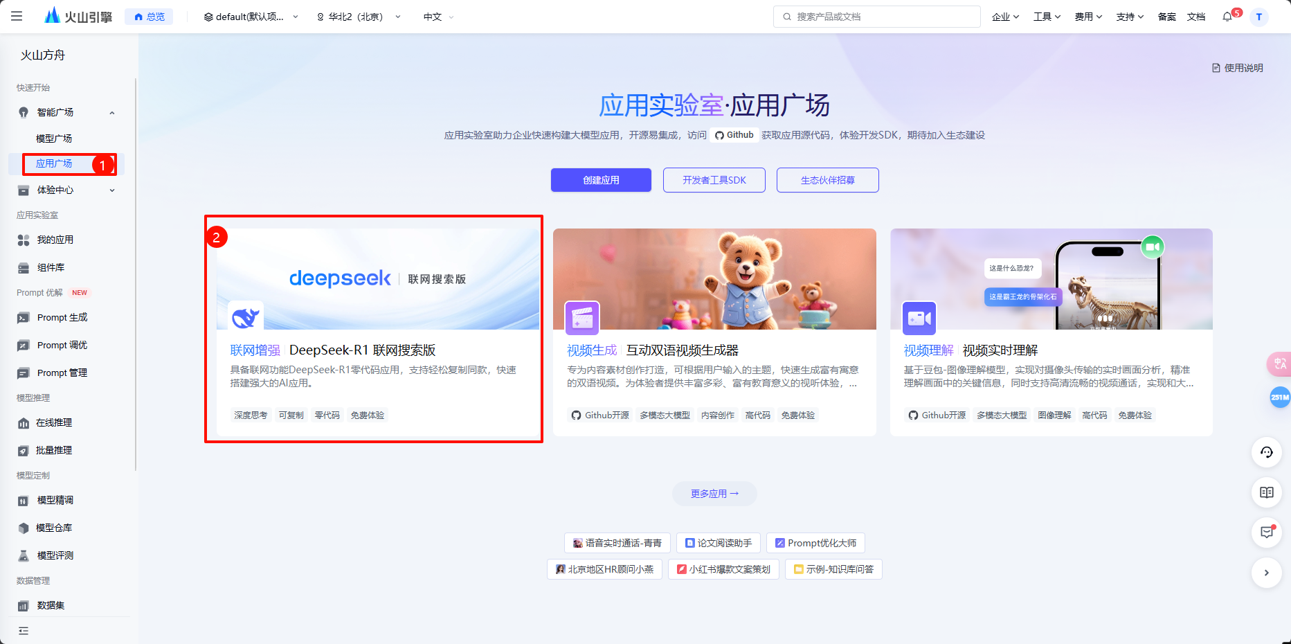The width and height of the screenshot is (1291, 644).
Task: Click the 模型仓库 sidebar icon
Action: pyautogui.click(x=24, y=528)
